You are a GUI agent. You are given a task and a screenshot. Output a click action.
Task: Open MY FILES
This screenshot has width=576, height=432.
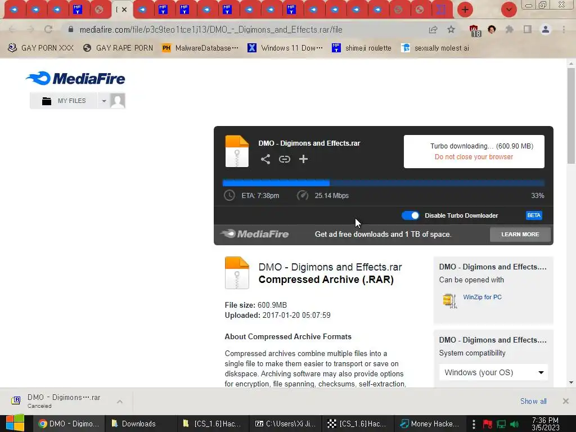(64, 101)
